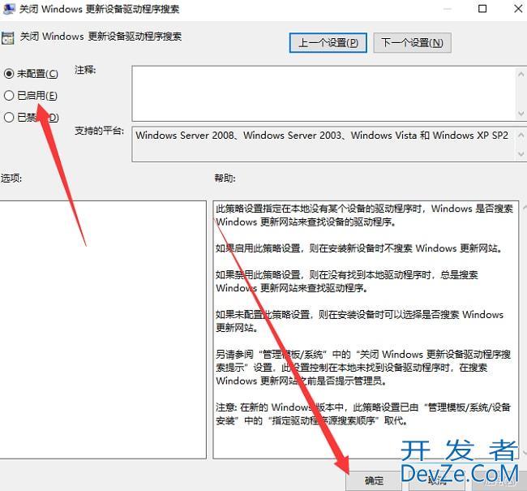Click the help paragraph starting 如果未配置此策略设置
Screen dimensions: 527x491
(359, 321)
